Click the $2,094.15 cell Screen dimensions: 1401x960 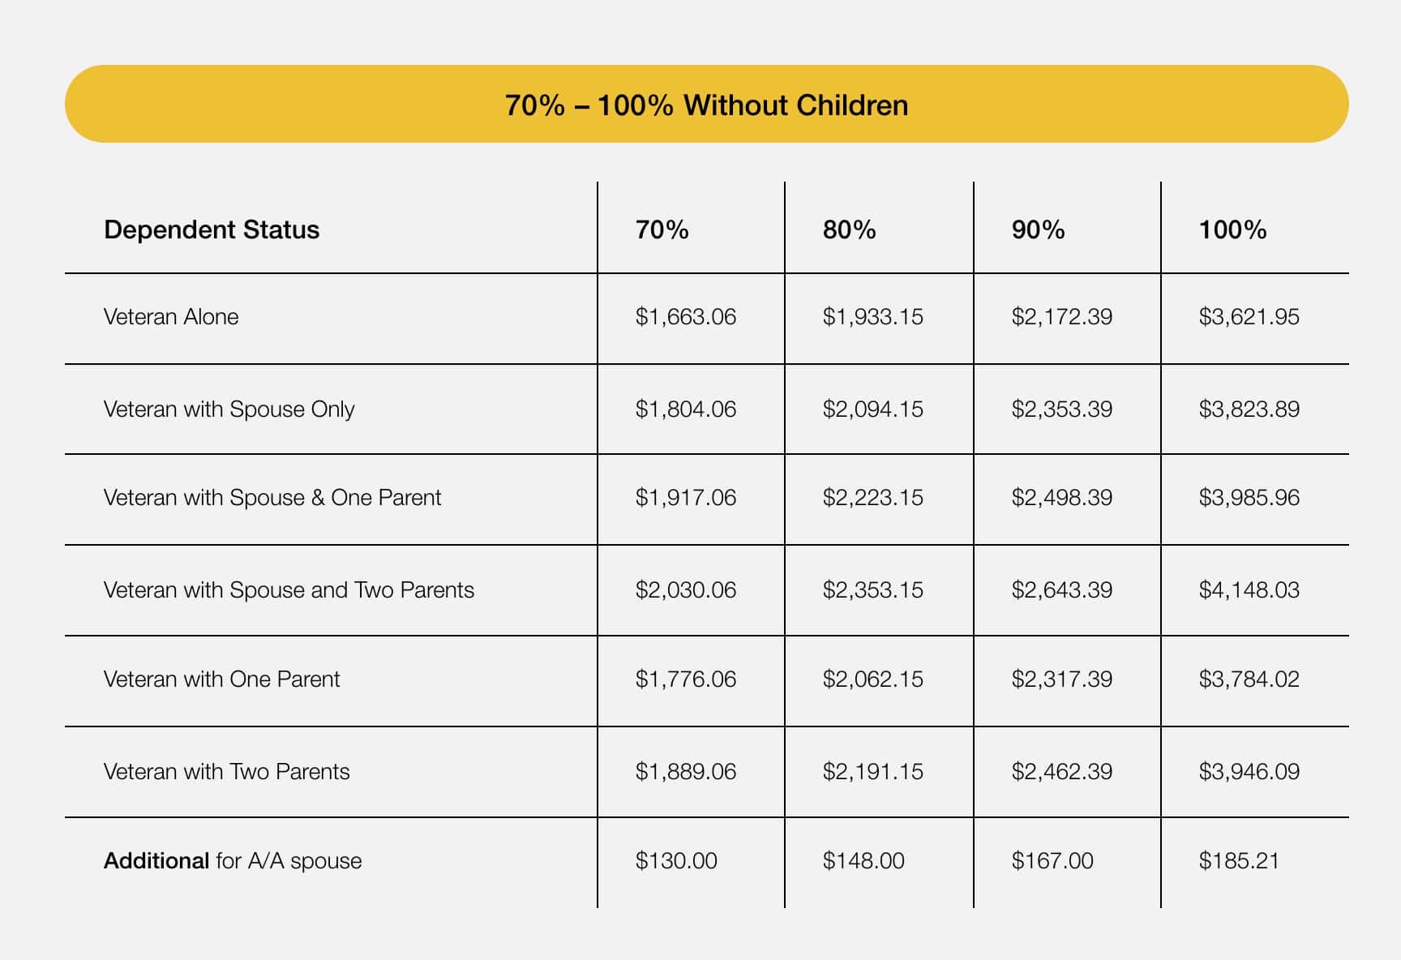[873, 409]
